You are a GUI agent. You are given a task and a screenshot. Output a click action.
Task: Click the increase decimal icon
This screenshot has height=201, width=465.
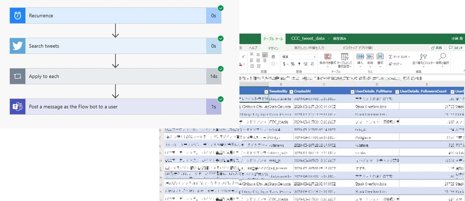pos(305,64)
